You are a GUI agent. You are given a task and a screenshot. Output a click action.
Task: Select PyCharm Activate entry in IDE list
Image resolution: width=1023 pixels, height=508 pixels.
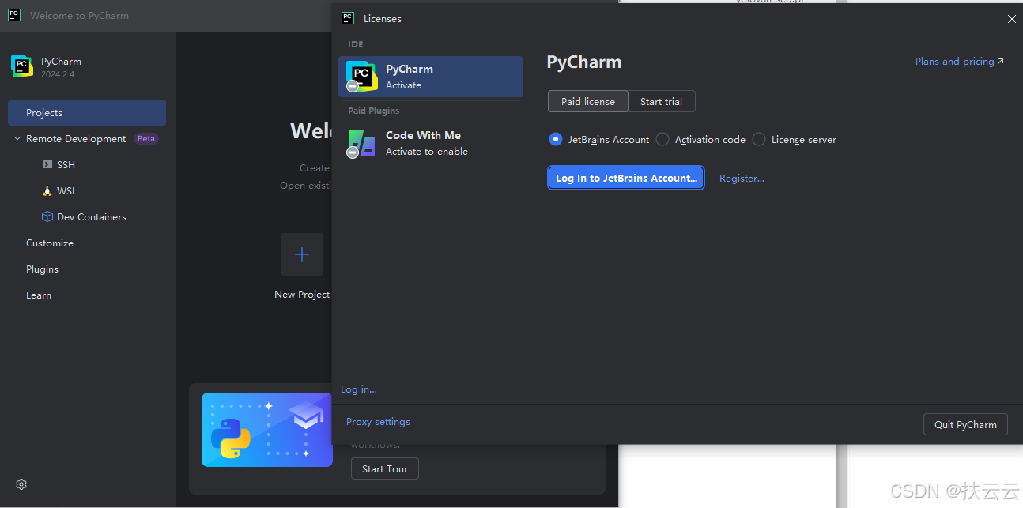coord(431,77)
